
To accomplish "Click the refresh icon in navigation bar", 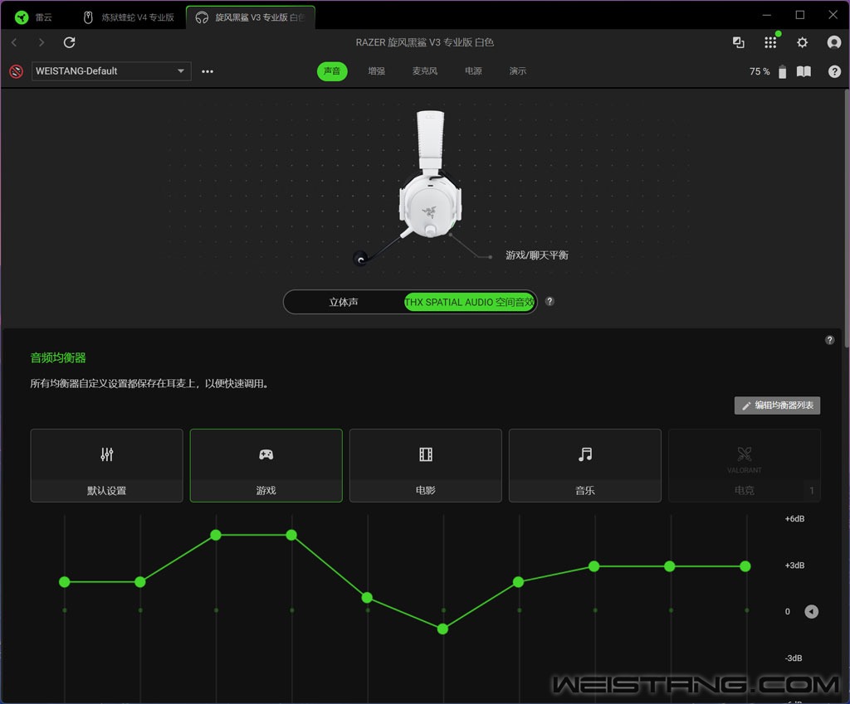I will (x=70, y=42).
